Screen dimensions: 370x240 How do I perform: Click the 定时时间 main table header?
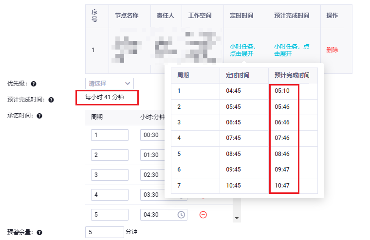241,16
